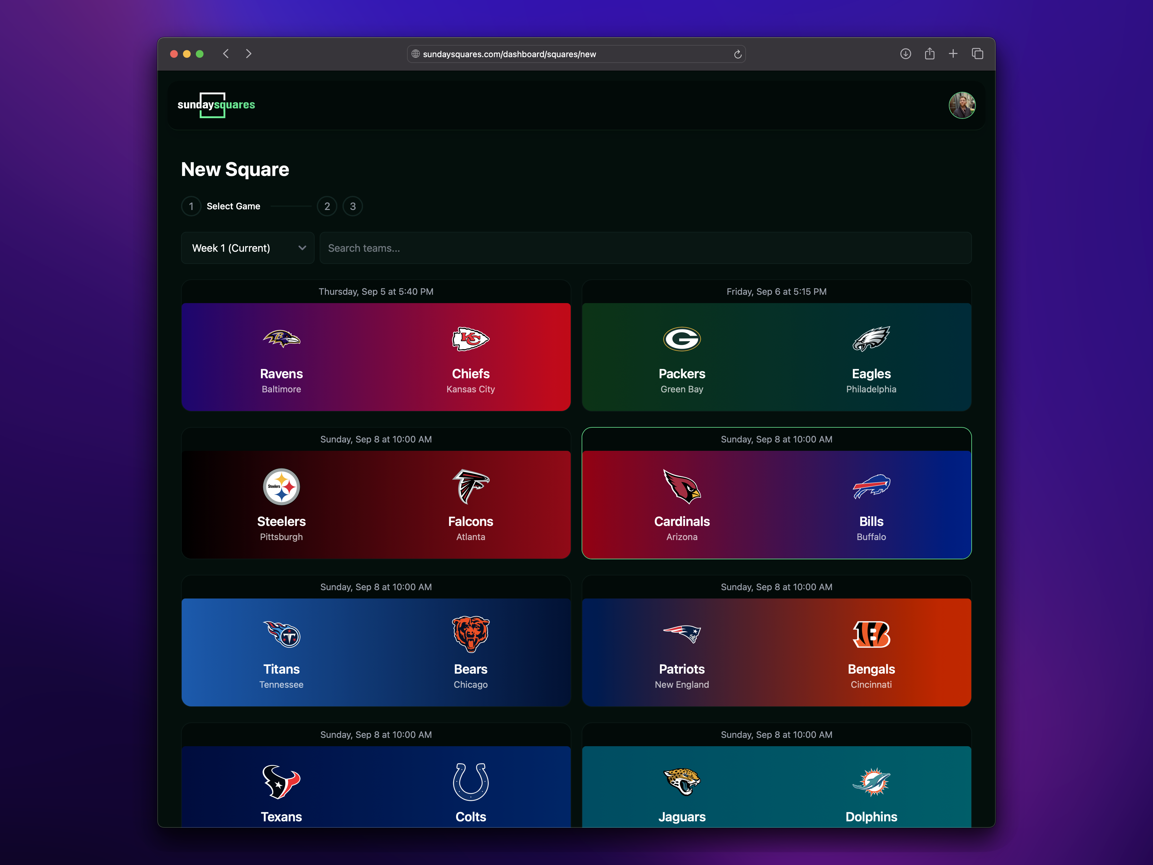Click the Bears team logo
The height and width of the screenshot is (865, 1153).
470,634
